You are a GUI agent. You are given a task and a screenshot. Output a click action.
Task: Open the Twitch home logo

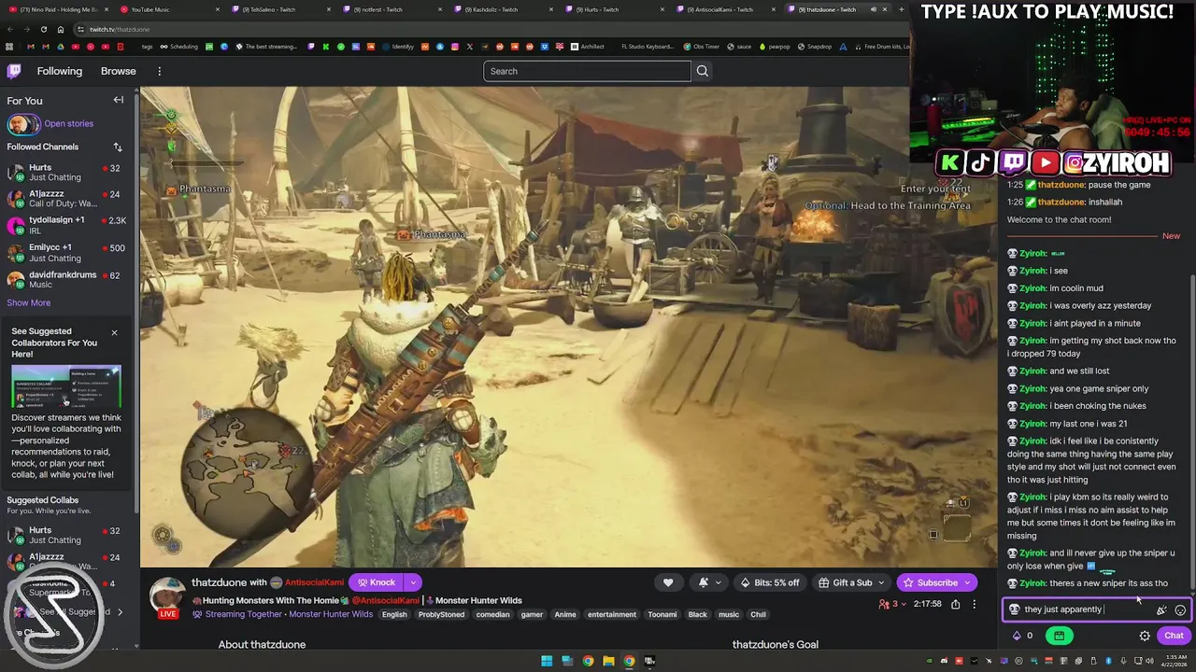click(14, 71)
